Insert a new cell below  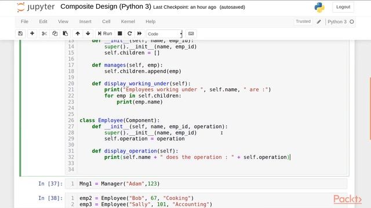pyautogui.click(x=32, y=34)
